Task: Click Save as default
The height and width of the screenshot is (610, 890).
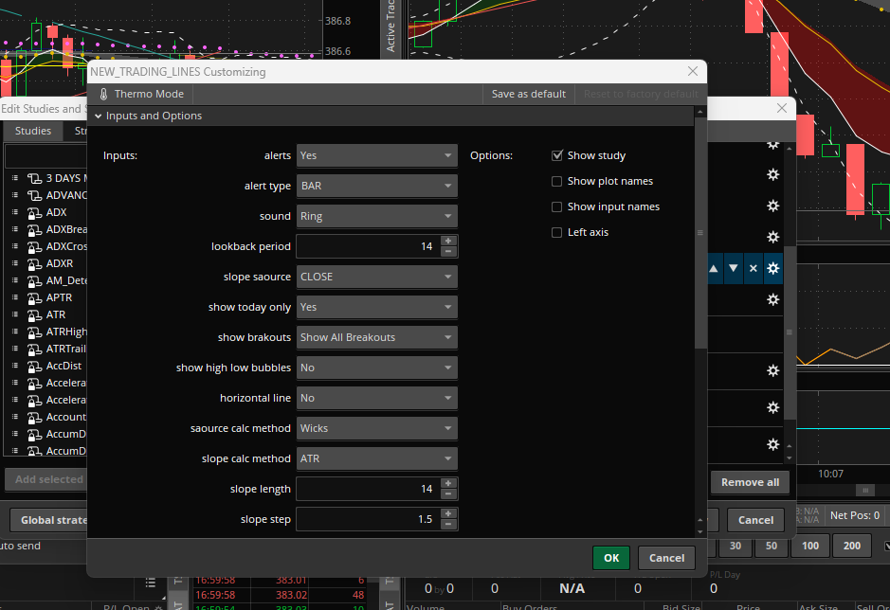Action: point(528,95)
